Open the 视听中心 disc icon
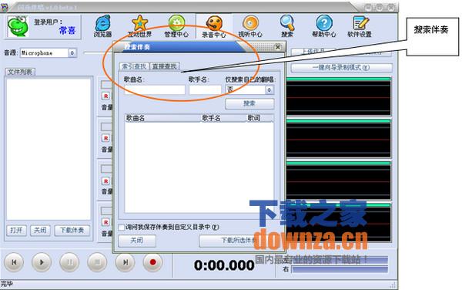The width and height of the screenshot is (462, 290). click(250, 23)
